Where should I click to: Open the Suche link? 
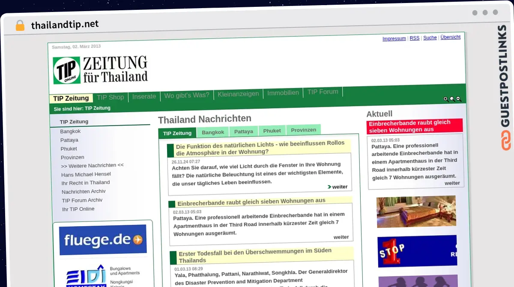click(x=430, y=38)
